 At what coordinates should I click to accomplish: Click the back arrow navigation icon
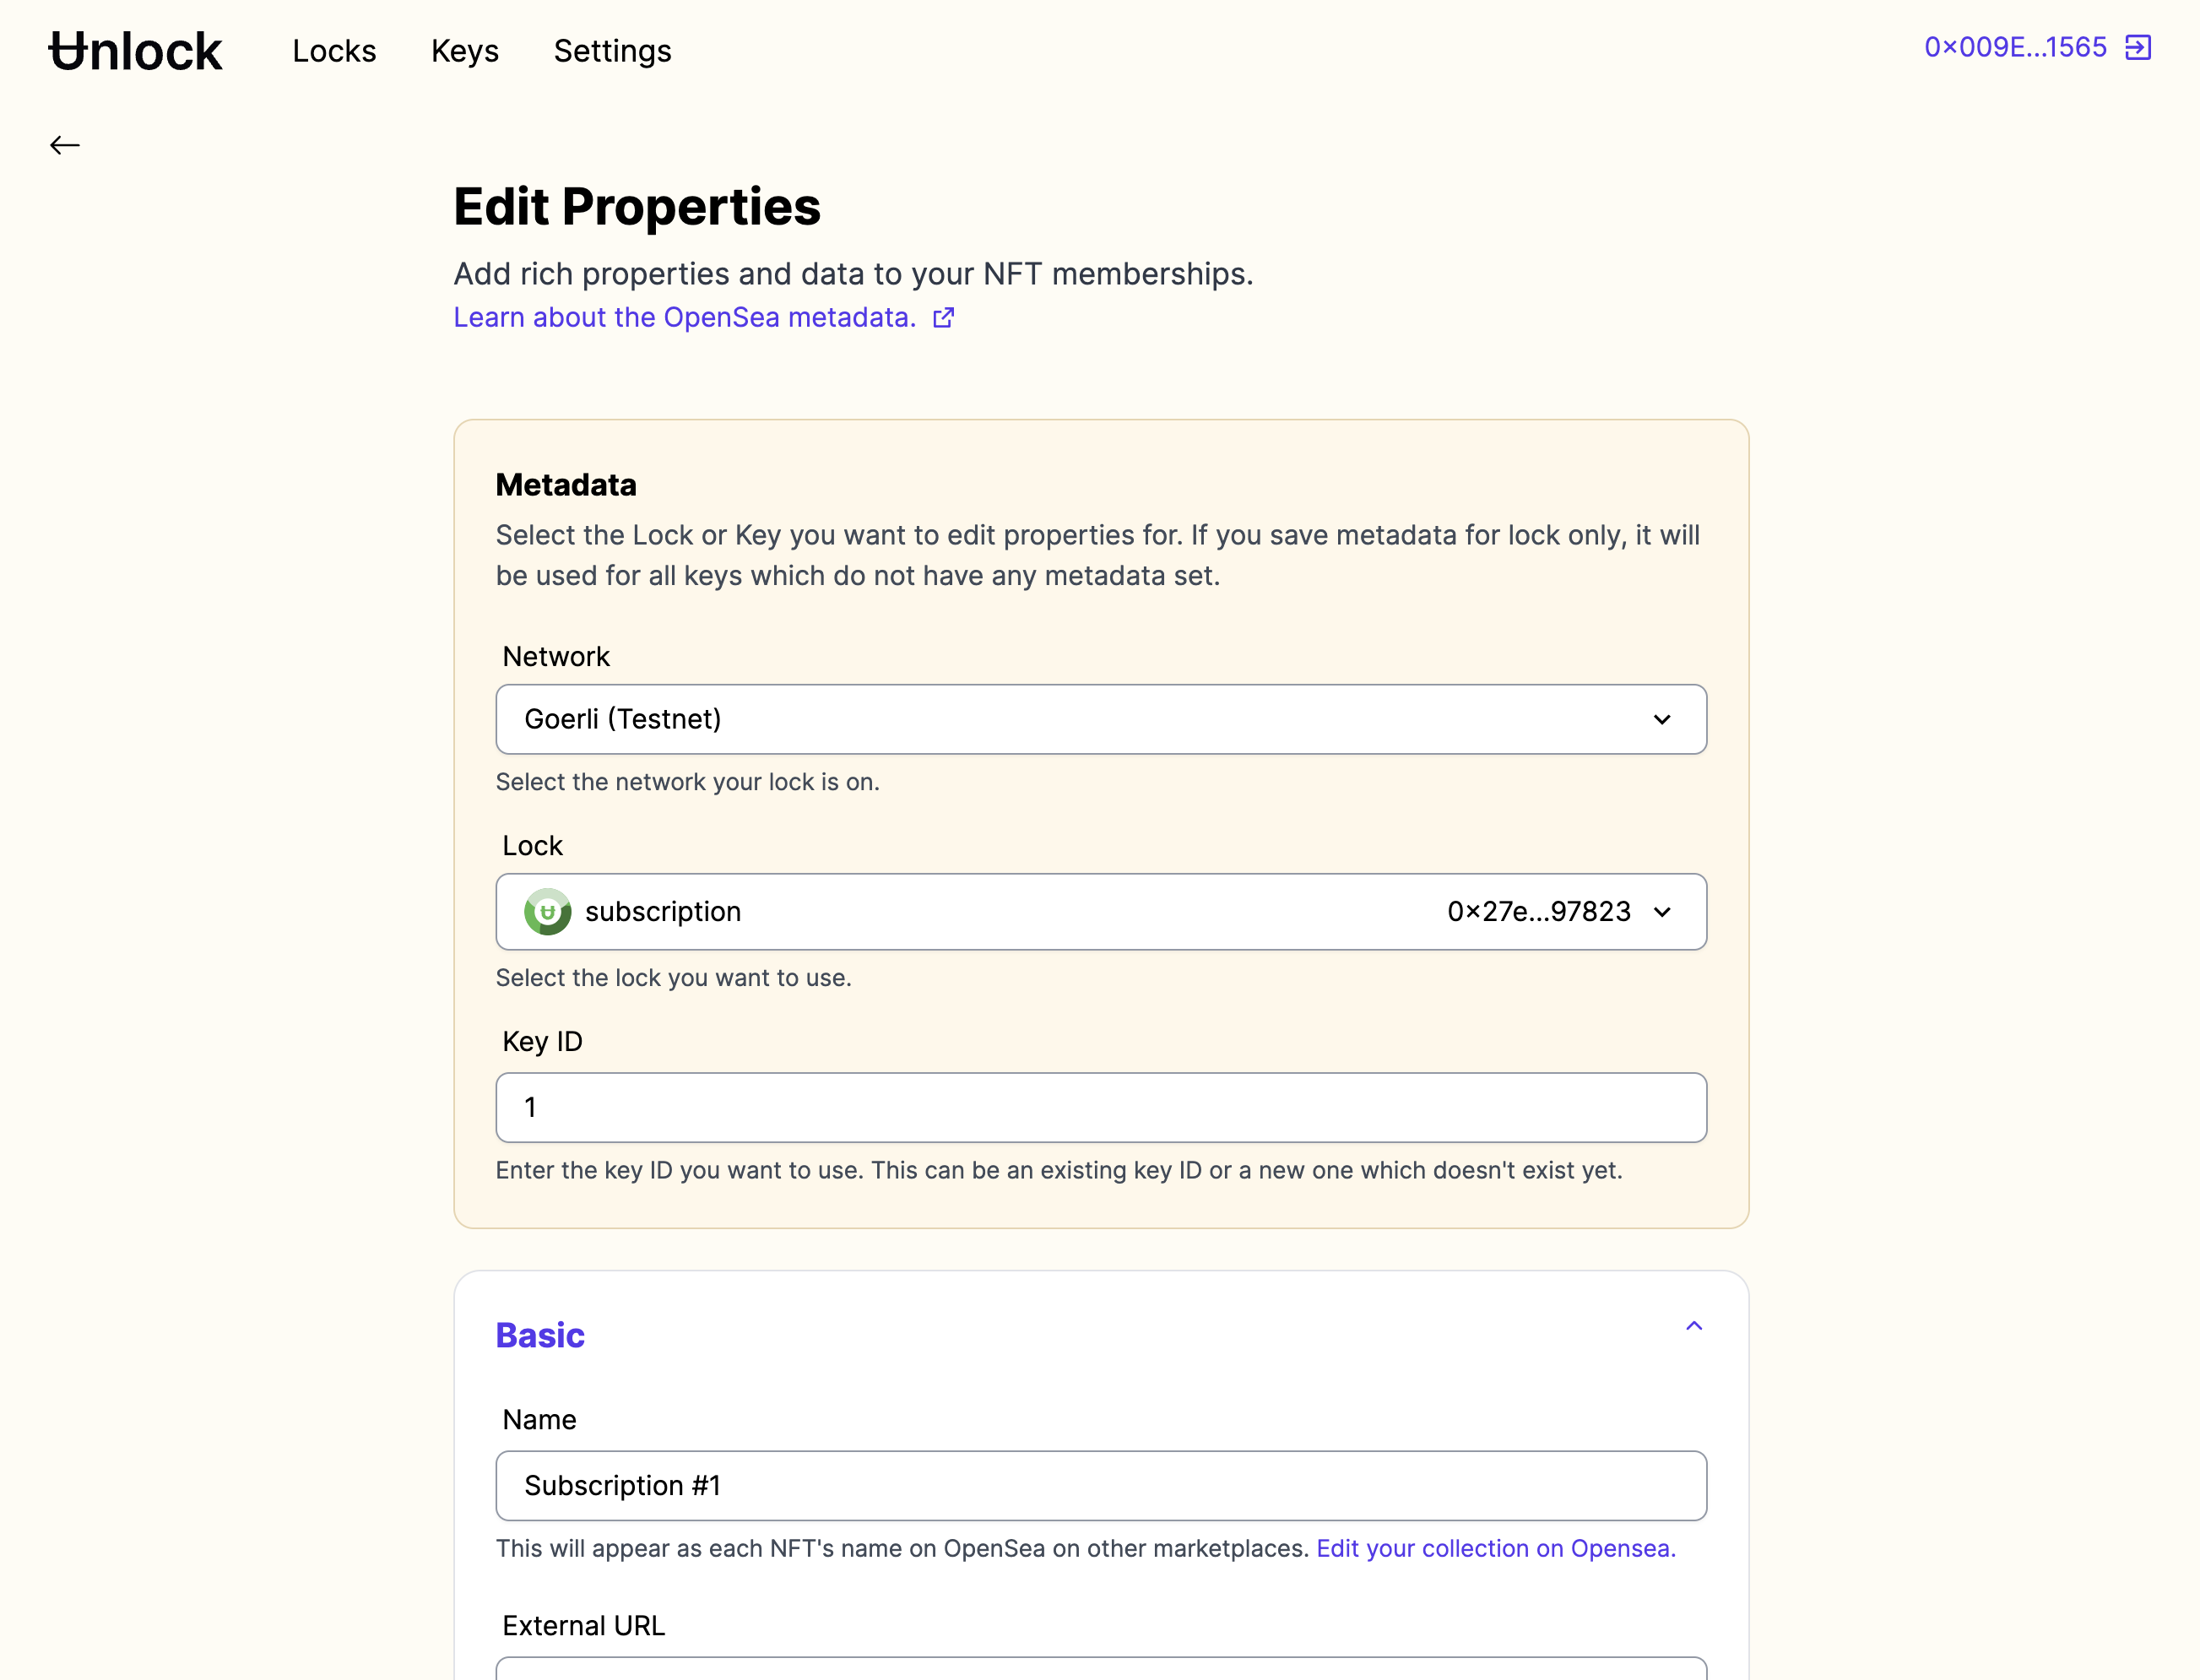(x=65, y=144)
